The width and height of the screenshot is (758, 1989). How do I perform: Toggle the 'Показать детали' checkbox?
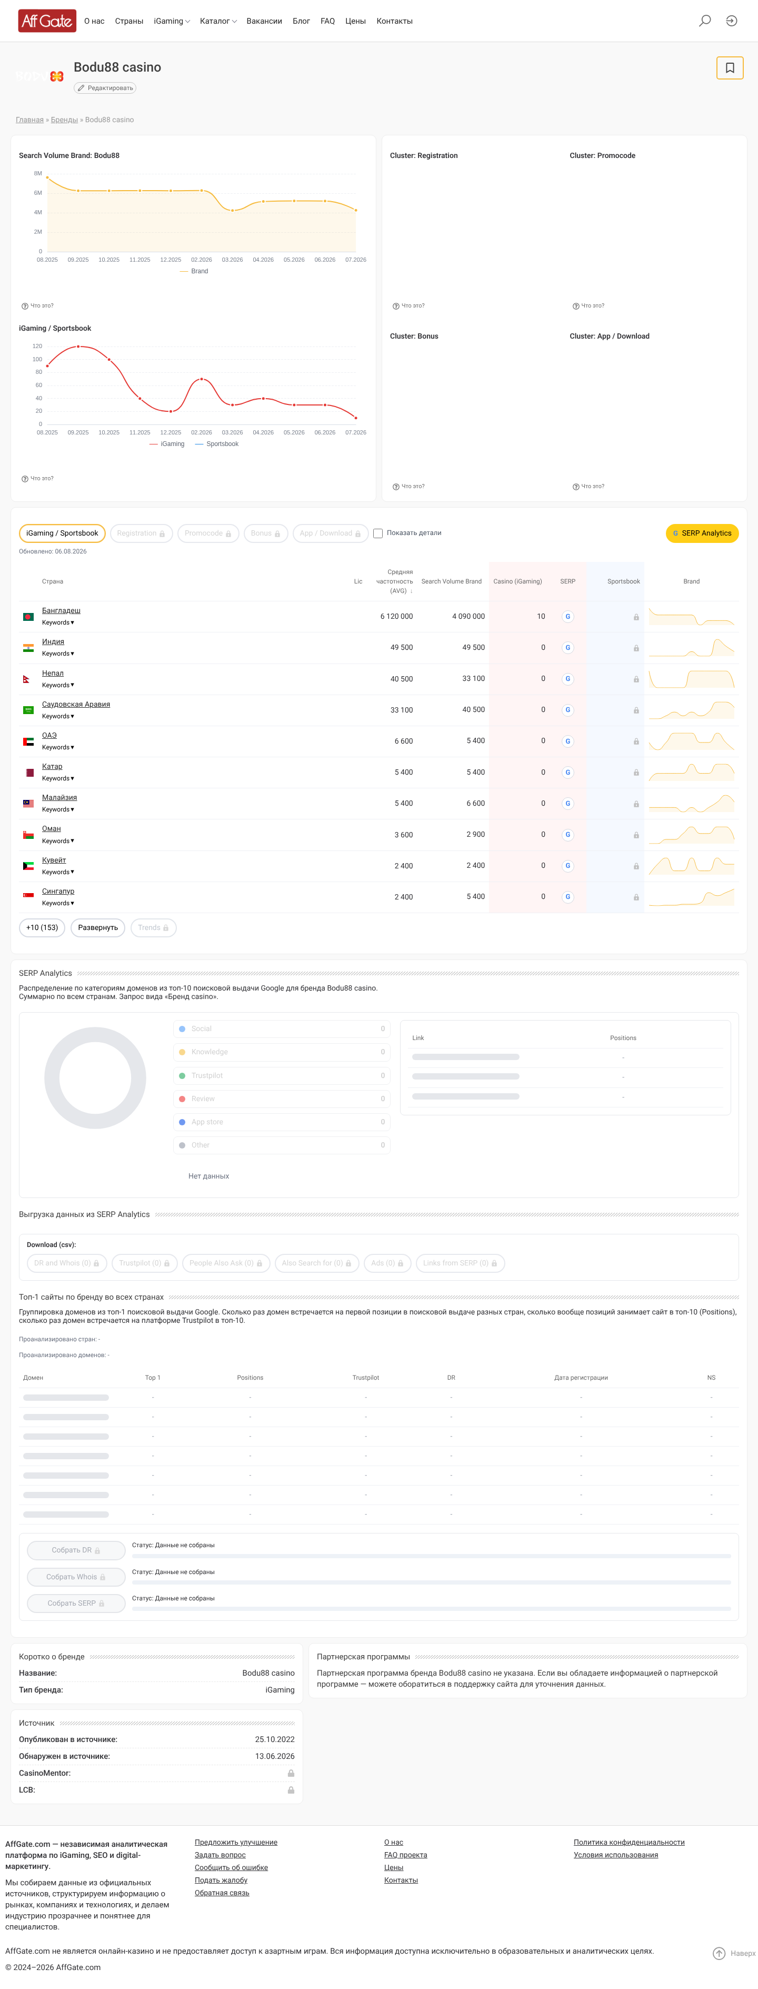tap(378, 533)
